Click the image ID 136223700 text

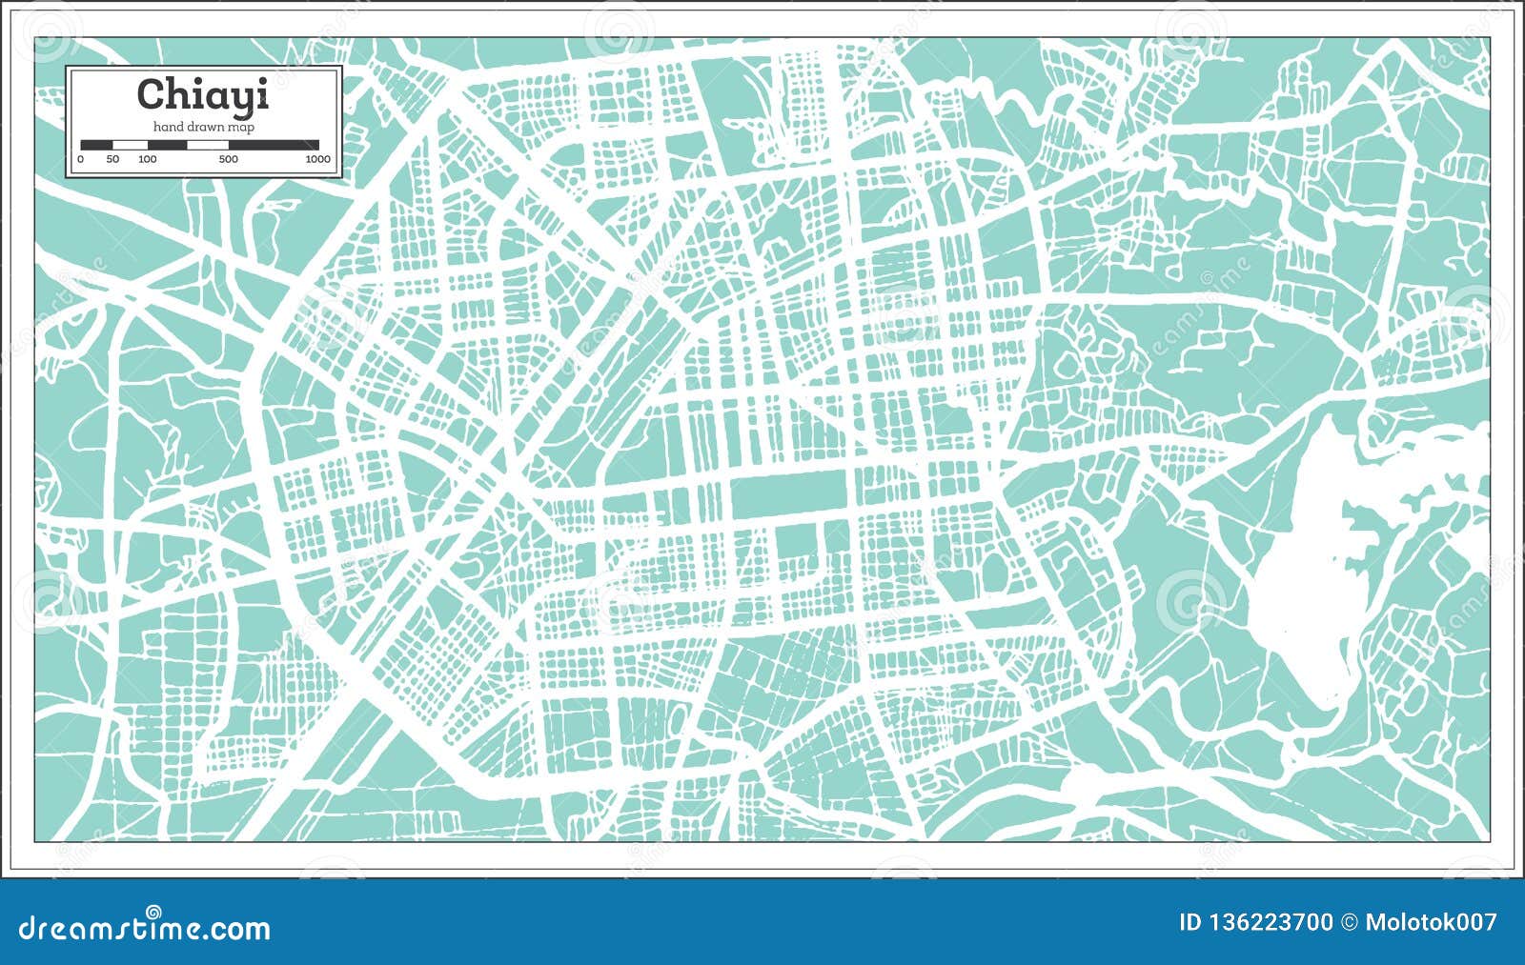click(1255, 922)
